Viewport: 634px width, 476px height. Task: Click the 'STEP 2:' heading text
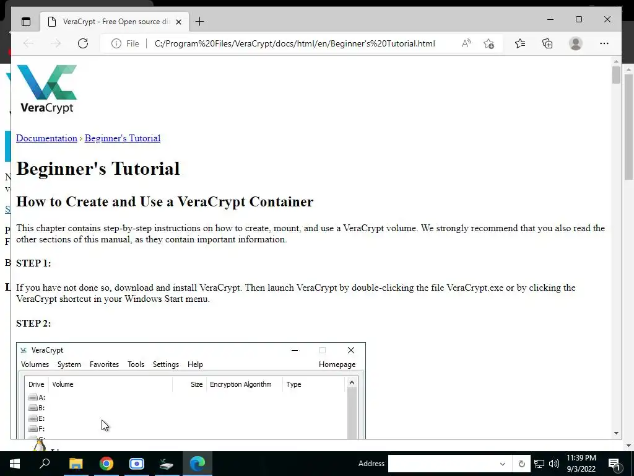click(x=33, y=323)
